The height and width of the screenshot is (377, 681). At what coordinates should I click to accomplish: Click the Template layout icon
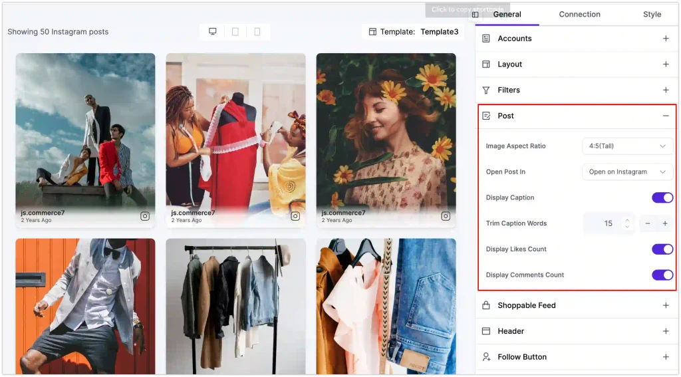point(372,32)
